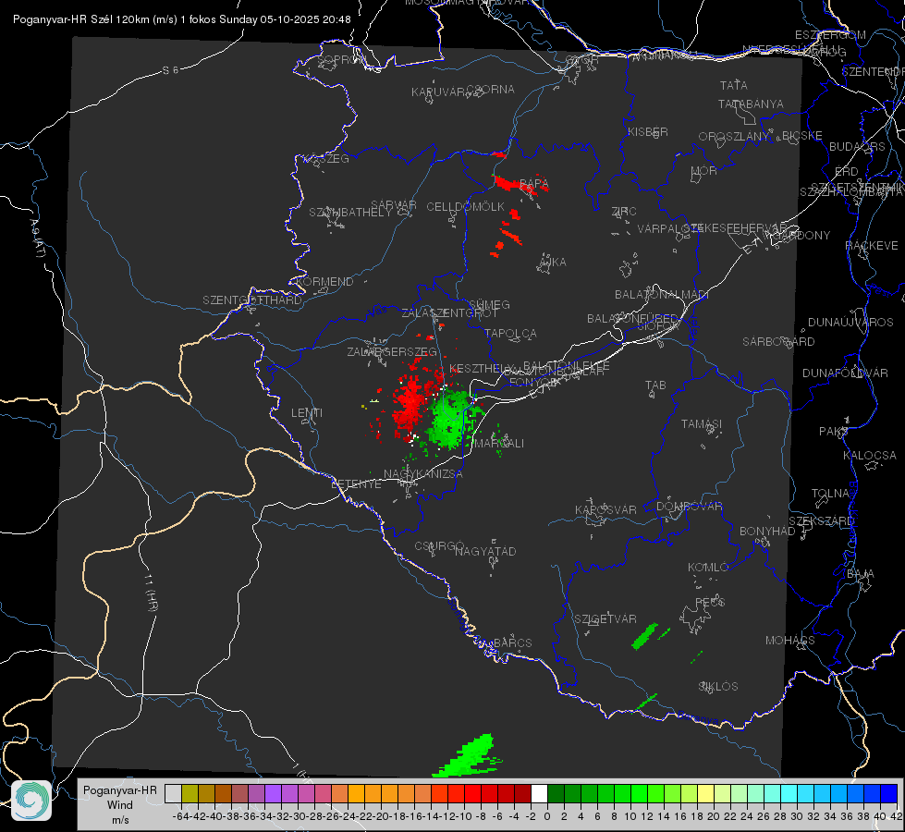
Task: Click the BONYHÁD city label
Action: coord(767,532)
